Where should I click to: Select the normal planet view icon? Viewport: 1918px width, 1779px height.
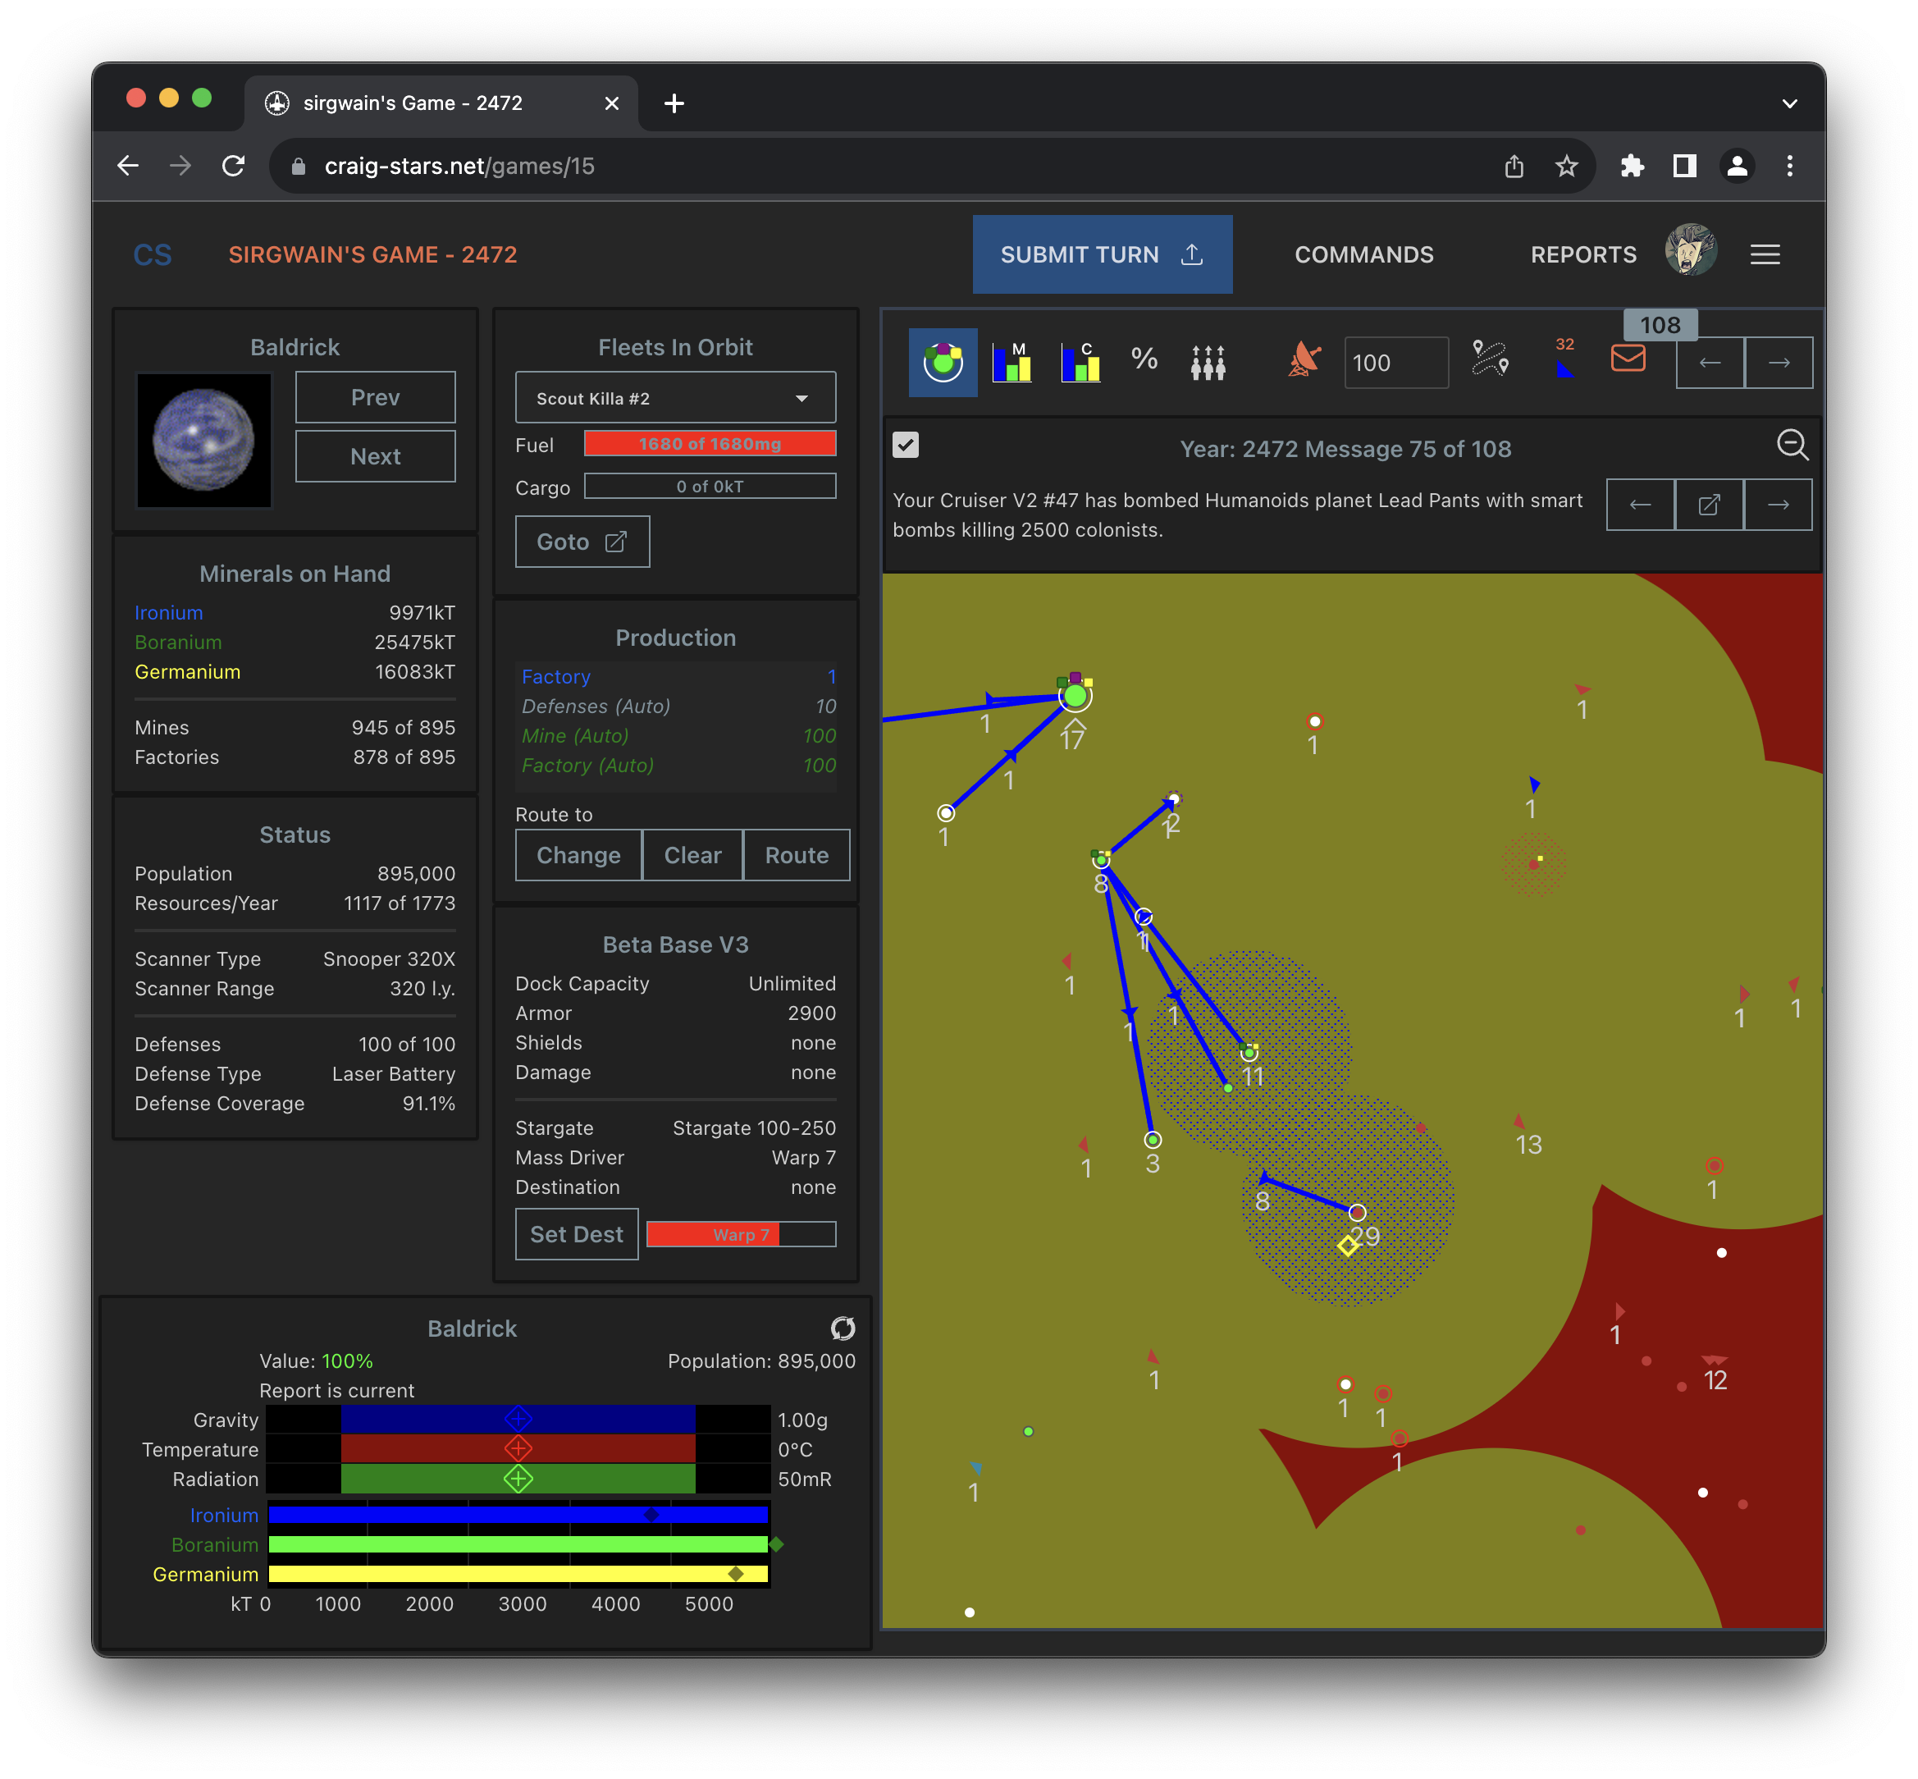(x=942, y=362)
